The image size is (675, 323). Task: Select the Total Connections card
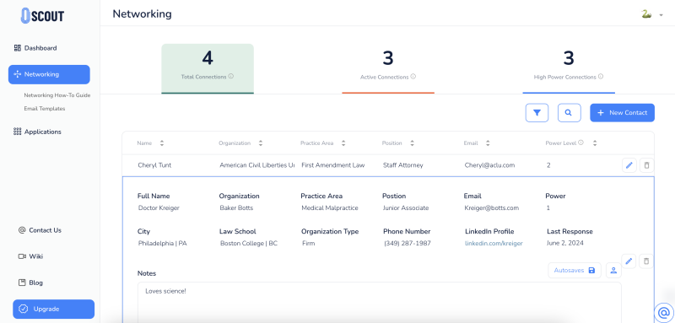coord(208,68)
